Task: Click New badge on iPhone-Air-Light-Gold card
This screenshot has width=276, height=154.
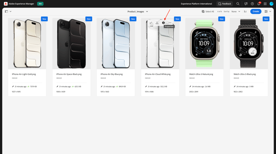Action: [45, 19]
